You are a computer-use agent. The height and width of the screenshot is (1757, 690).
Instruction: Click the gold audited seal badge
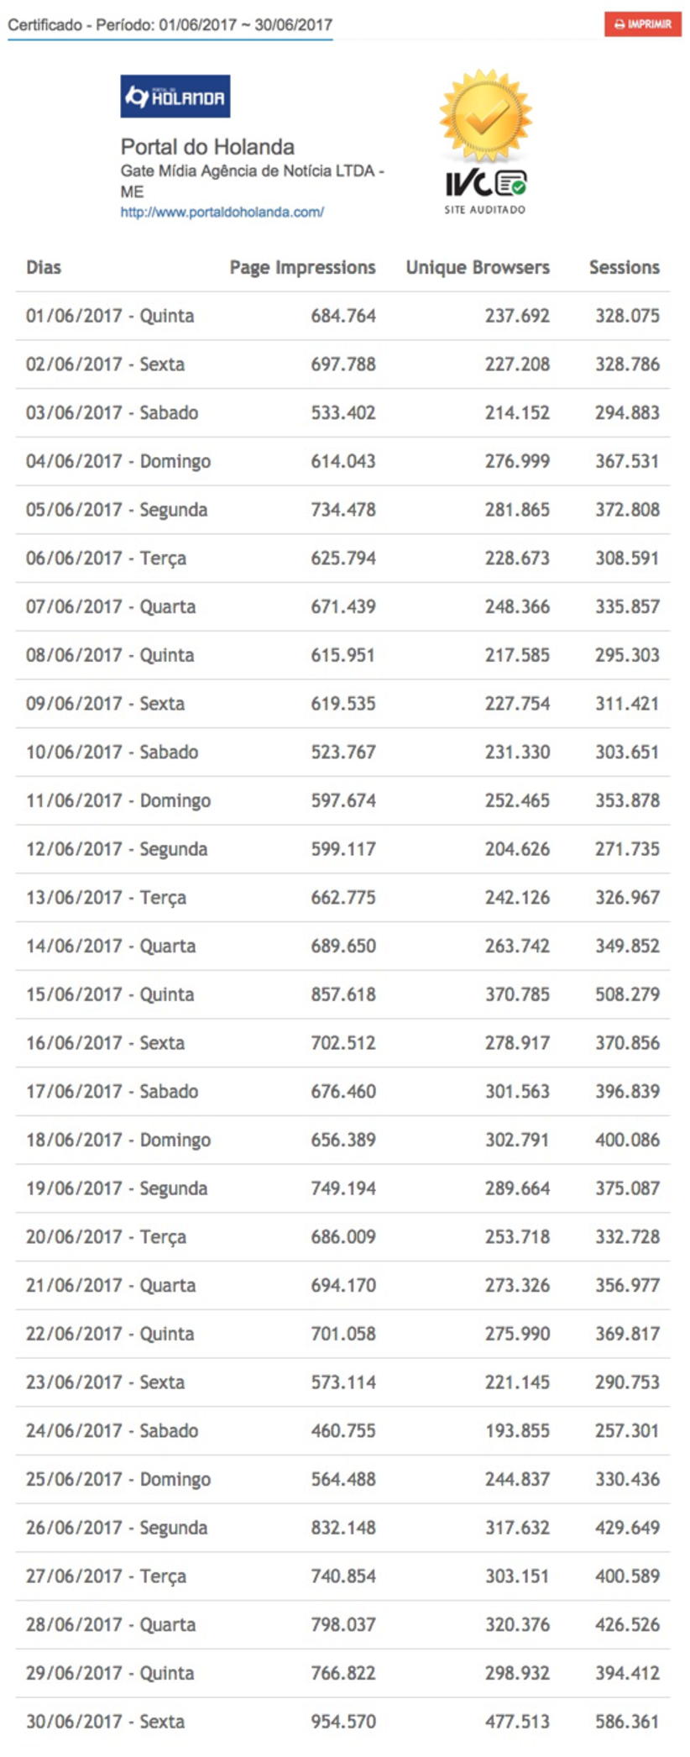(x=485, y=117)
